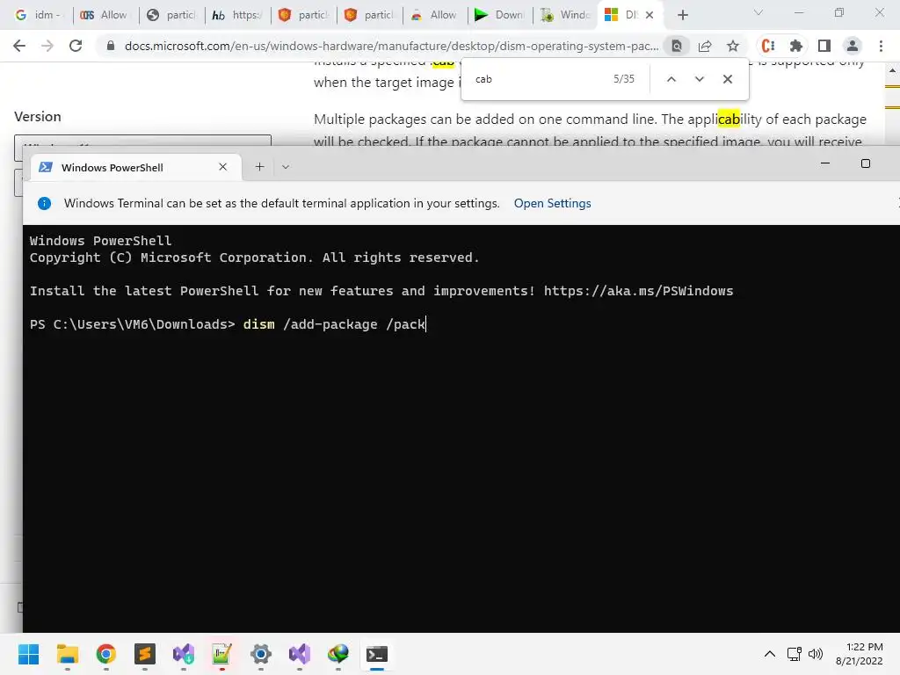Select the Windows PowerShell terminal tab
The height and width of the screenshot is (675, 900).
(135, 167)
